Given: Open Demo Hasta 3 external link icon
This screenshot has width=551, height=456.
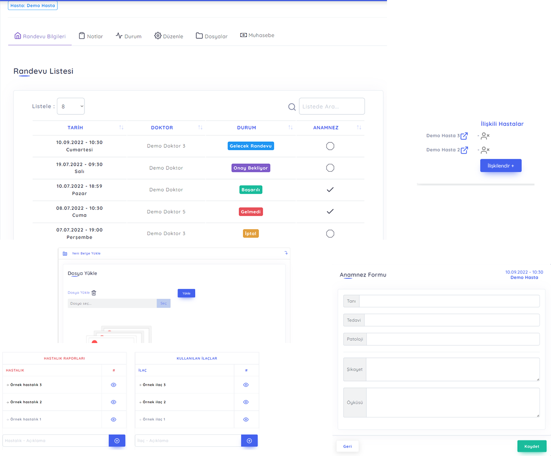Looking at the screenshot, I should (464, 136).
